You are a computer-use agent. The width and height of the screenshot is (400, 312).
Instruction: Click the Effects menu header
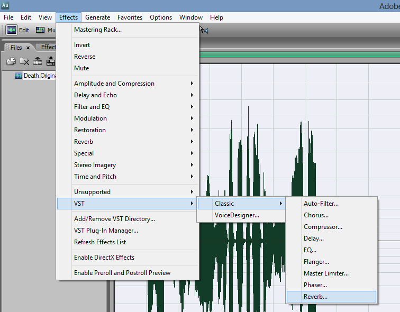pos(68,17)
